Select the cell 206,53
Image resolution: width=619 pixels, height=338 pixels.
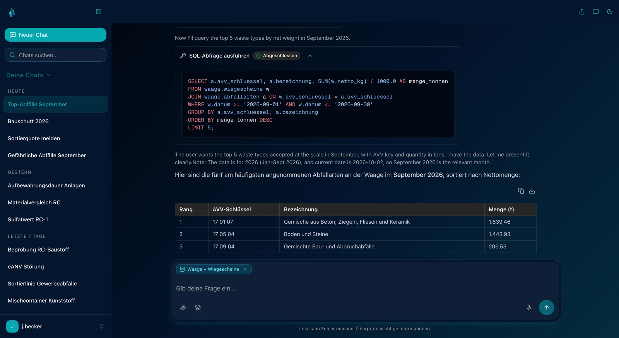coord(510,246)
